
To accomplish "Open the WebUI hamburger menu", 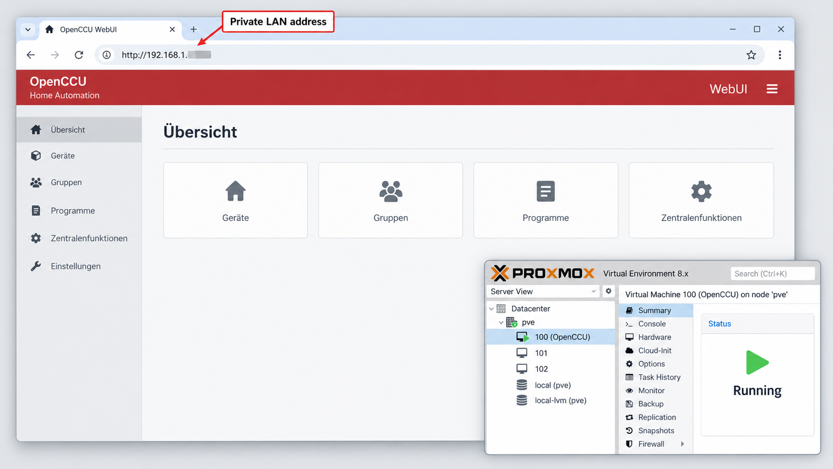I will (772, 89).
